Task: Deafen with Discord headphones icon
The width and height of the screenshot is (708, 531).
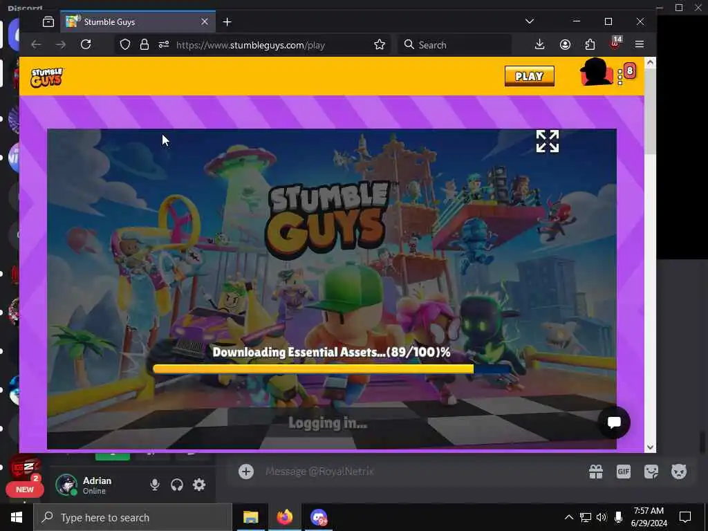Action: (x=177, y=485)
